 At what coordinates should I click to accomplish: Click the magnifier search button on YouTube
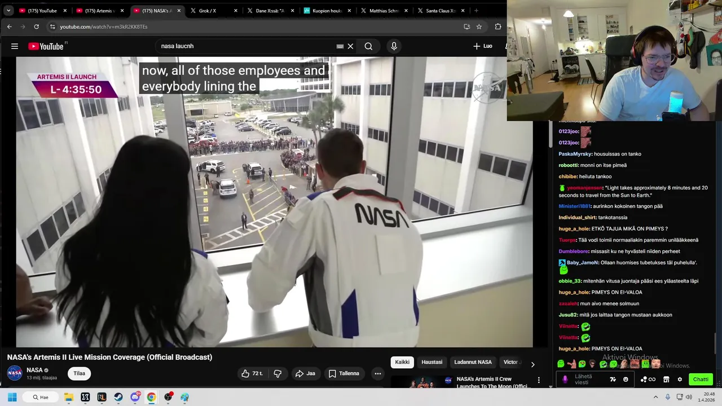click(368, 46)
